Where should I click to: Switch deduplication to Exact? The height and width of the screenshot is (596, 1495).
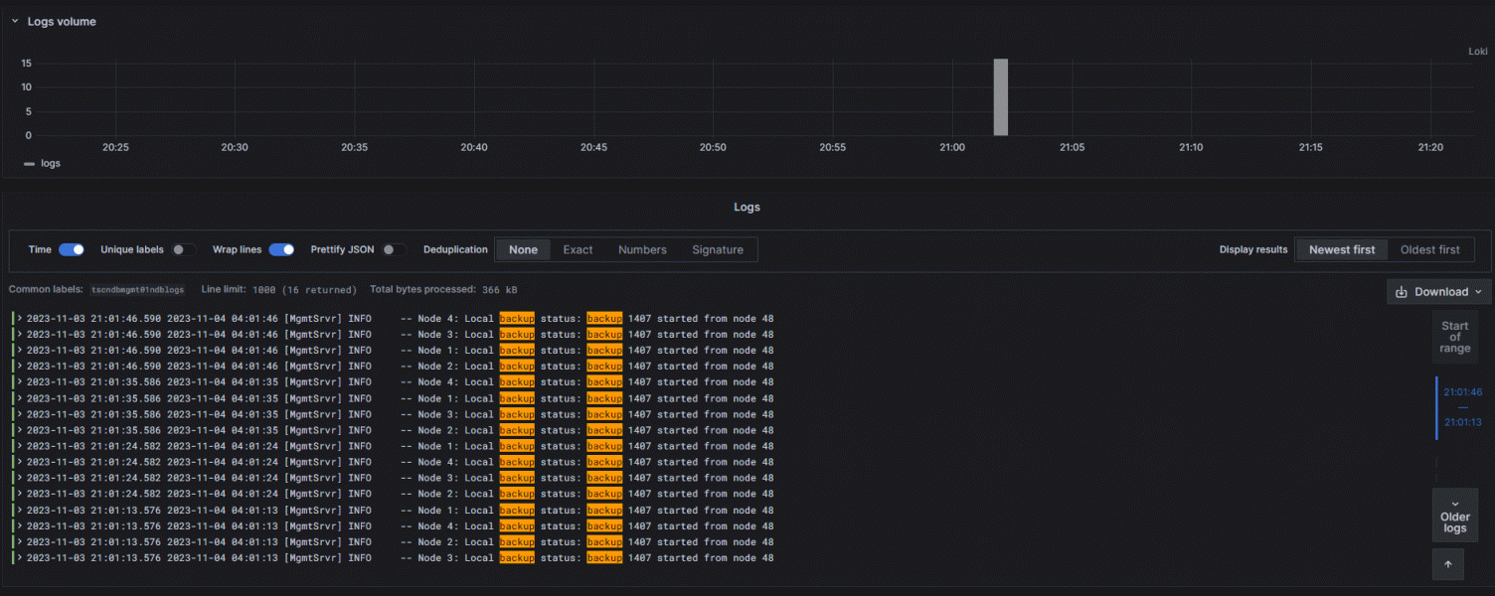[577, 249]
